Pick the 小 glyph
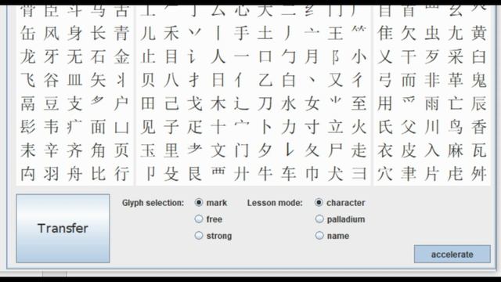The width and height of the screenshot is (501, 282). pyautogui.click(x=359, y=56)
